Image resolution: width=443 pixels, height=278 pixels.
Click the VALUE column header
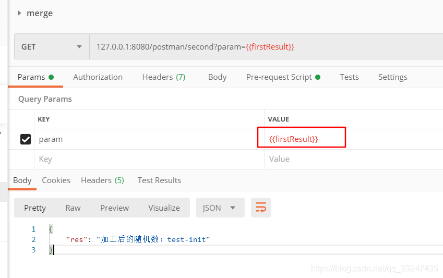278,119
